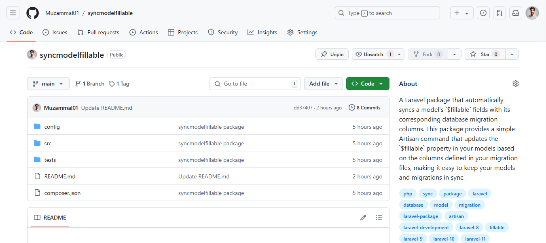
Task: Expand the Star lists dropdown arrow
Action: click(x=512, y=54)
